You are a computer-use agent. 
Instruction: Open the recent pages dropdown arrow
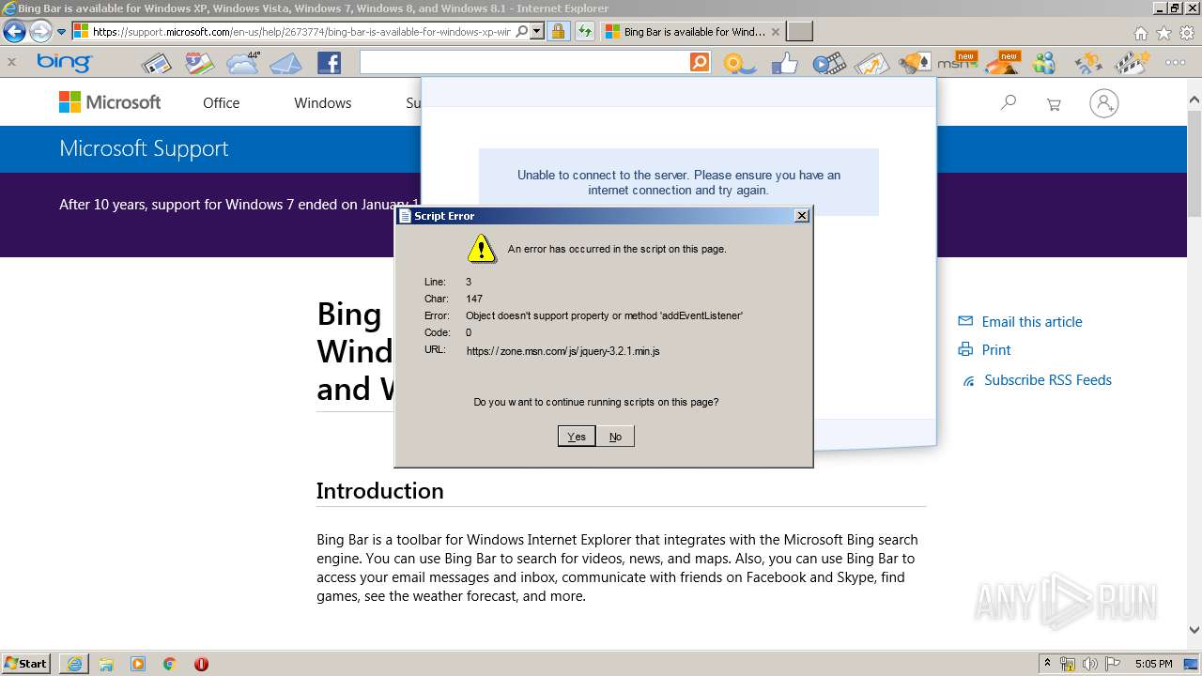pyautogui.click(x=62, y=32)
